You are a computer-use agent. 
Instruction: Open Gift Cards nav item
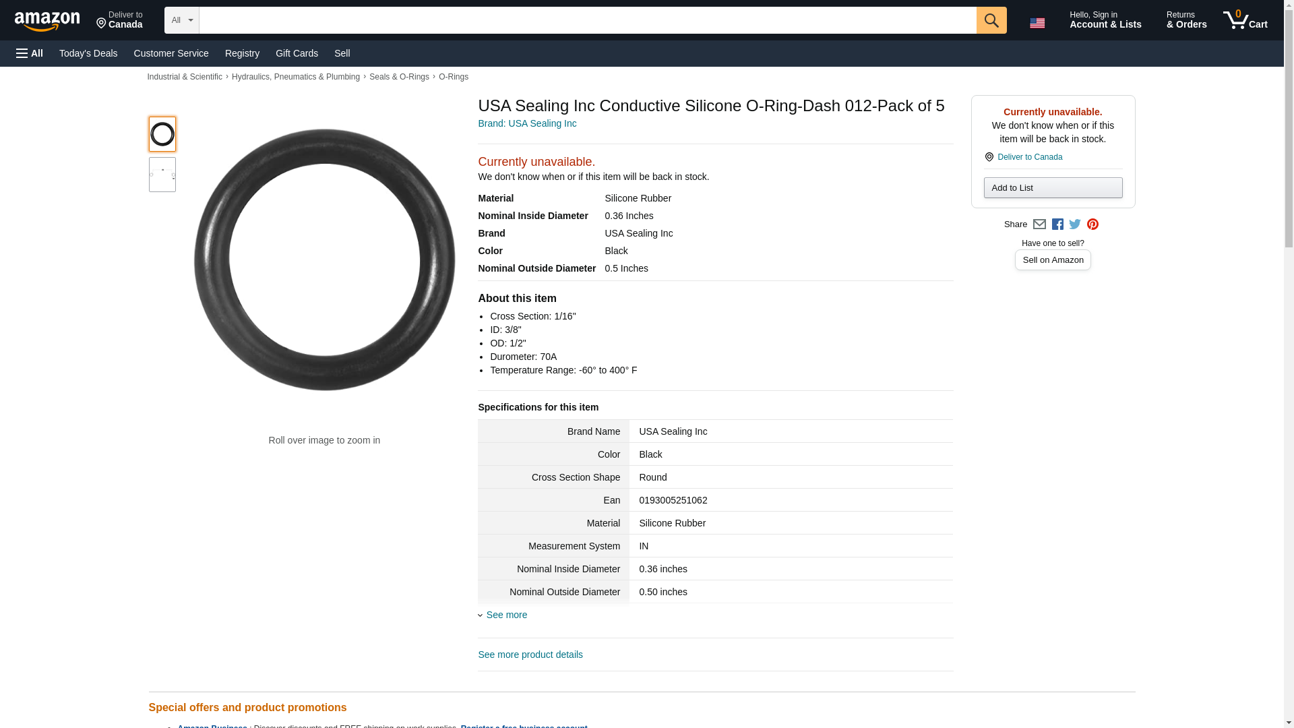(297, 53)
